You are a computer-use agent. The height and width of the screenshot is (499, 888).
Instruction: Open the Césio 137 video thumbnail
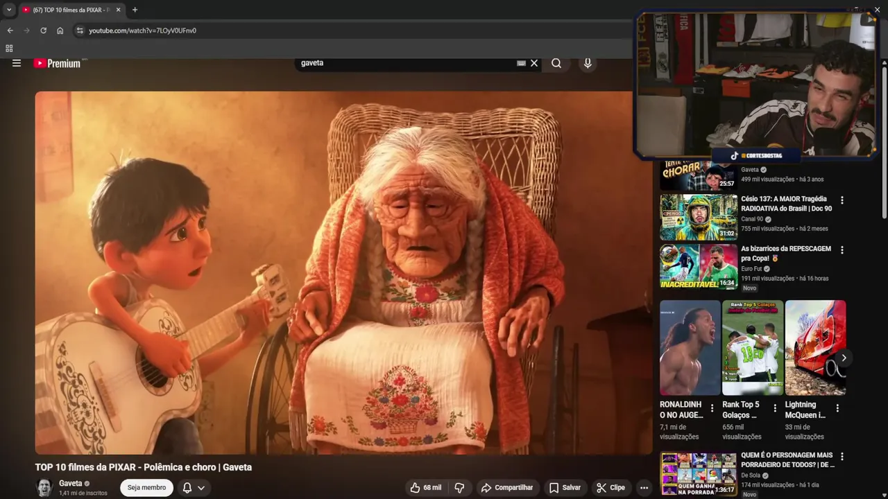699,217
